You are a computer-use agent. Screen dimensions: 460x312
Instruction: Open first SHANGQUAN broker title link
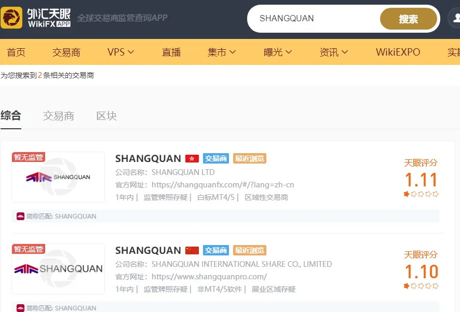(x=148, y=159)
